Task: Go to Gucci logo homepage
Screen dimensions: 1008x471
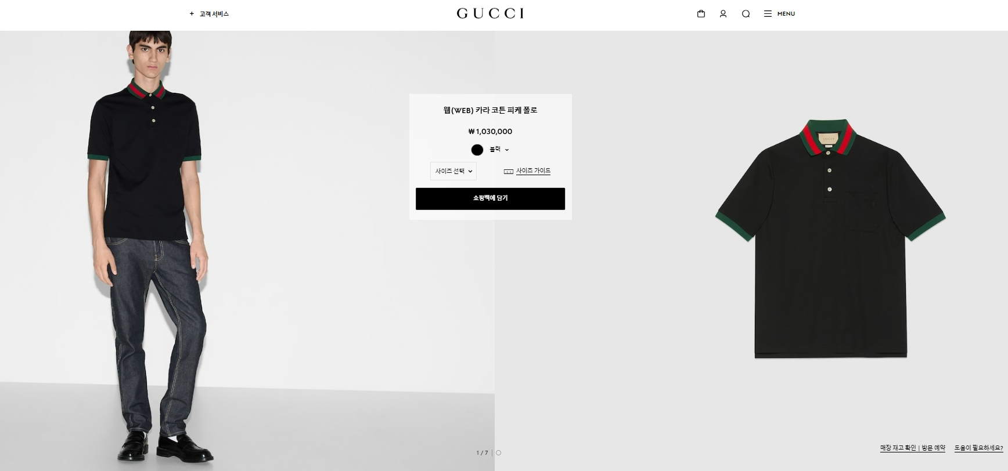Action: (490, 13)
